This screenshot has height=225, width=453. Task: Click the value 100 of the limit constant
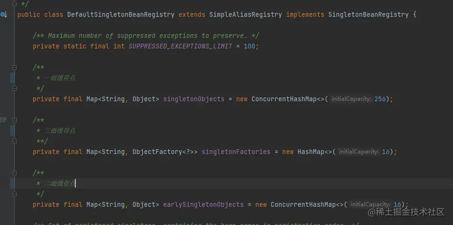coord(250,46)
